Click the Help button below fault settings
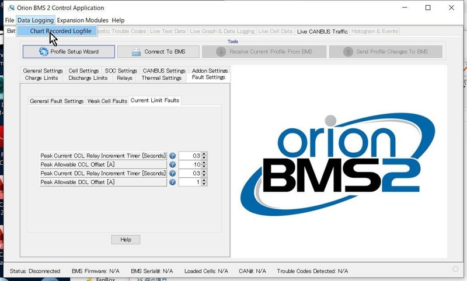 coord(126,240)
